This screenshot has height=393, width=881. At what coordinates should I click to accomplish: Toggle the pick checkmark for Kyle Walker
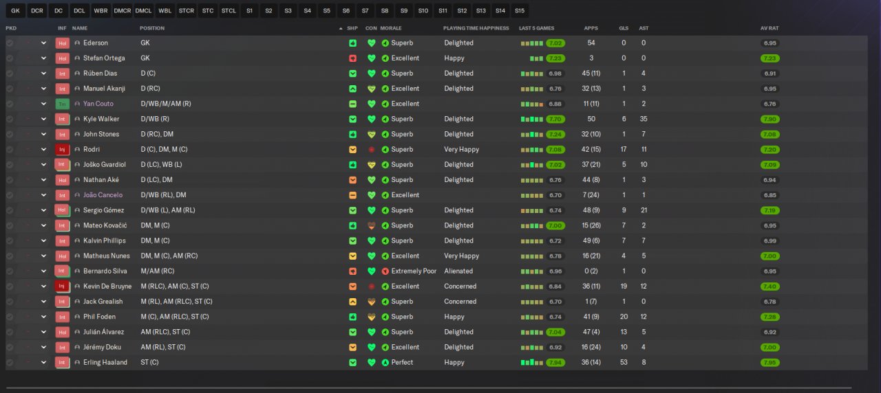pos(10,119)
